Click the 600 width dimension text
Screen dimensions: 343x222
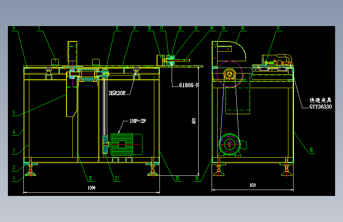click(253, 185)
